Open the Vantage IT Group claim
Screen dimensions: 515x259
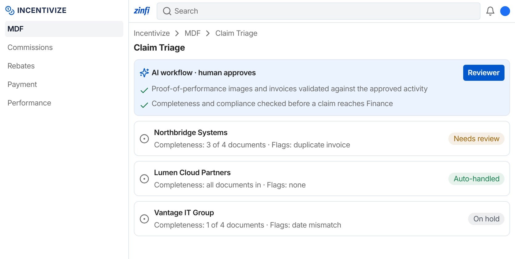[x=322, y=219]
